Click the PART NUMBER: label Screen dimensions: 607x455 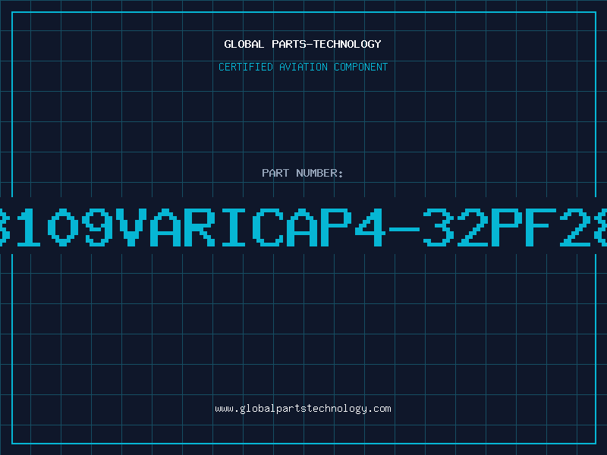303,173
